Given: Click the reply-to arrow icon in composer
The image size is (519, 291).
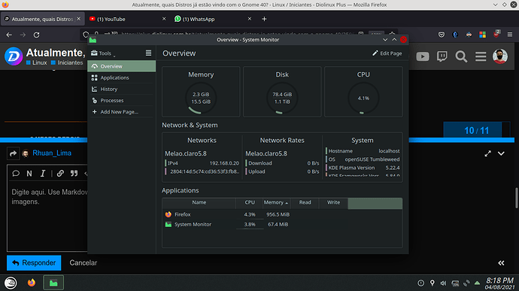Looking at the screenshot, I should pyautogui.click(x=13, y=153).
